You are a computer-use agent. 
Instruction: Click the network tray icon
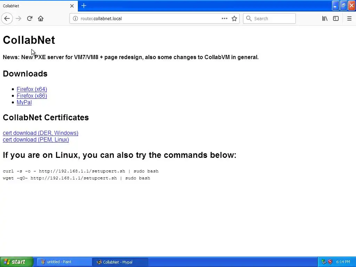[x=324, y=262]
